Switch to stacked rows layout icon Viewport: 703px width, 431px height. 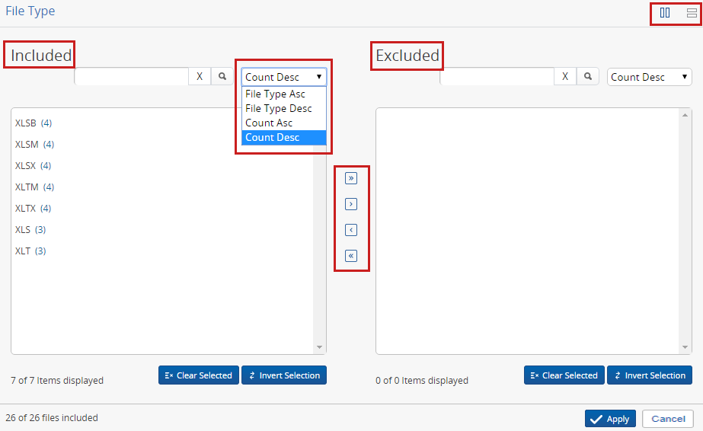[692, 13]
